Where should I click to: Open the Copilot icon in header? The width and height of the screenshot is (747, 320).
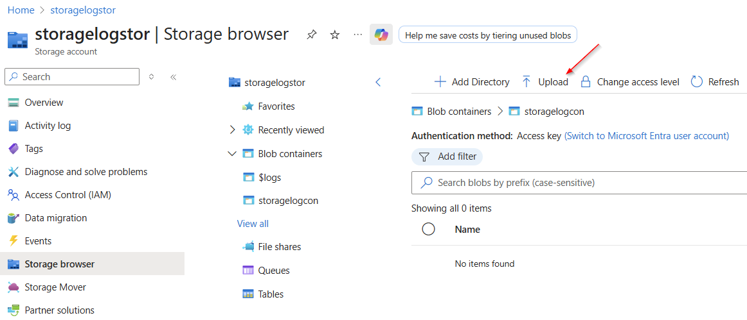pos(381,35)
